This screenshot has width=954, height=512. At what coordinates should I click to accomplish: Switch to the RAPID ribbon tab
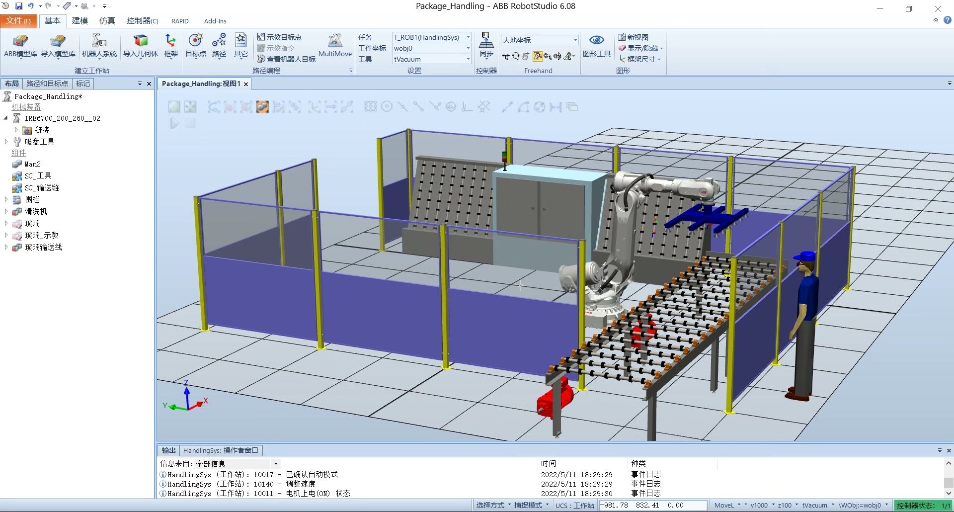[180, 21]
